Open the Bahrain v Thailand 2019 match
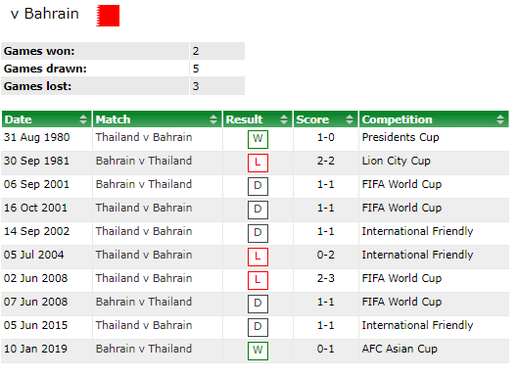Viewport: 518px width, 377px height. coord(144,349)
